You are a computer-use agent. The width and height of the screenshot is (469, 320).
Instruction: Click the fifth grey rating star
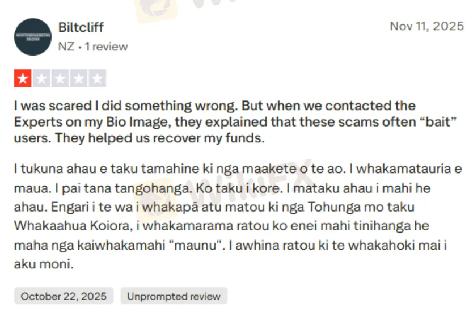[x=98, y=78]
